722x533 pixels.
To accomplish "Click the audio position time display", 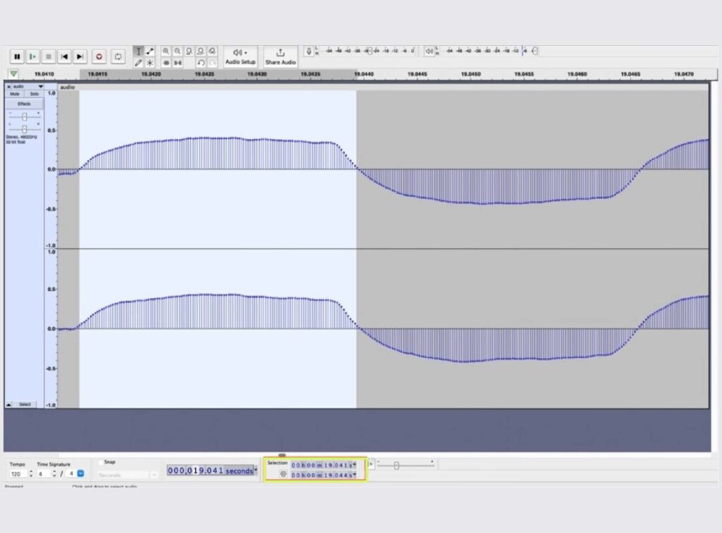I will pyautogui.click(x=210, y=470).
